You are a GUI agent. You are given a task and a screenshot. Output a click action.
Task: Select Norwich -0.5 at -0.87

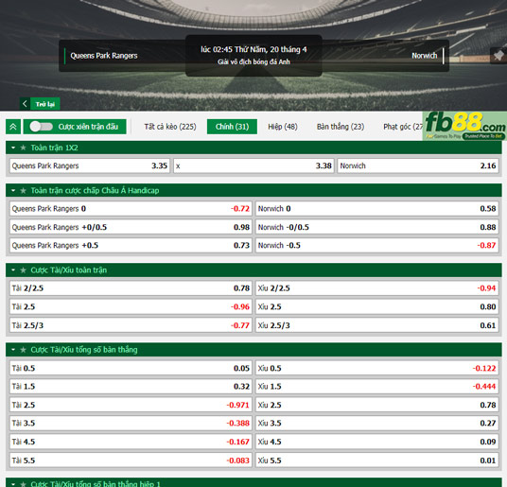click(x=376, y=245)
